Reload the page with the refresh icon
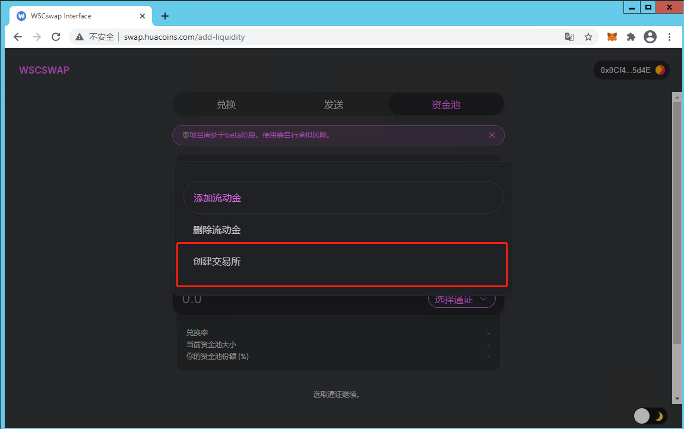684x429 pixels. (56, 37)
